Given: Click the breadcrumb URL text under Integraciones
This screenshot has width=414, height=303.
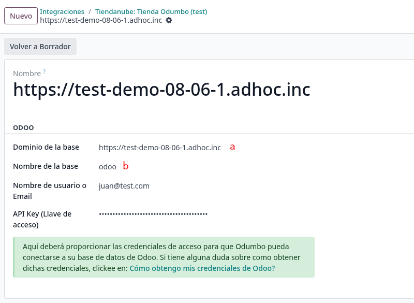Looking at the screenshot, I should (x=101, y=20).
